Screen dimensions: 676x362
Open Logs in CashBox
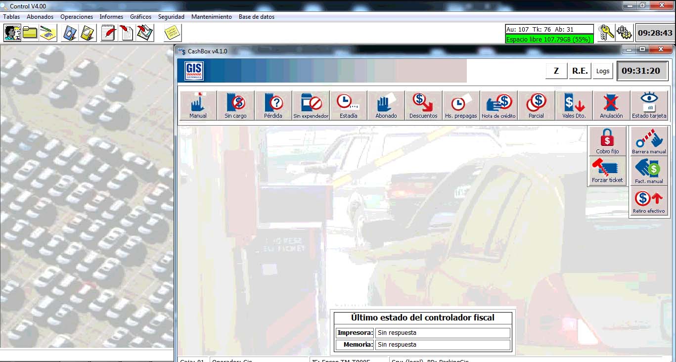point(603,71)
